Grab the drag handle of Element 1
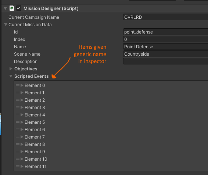The height and width of the screenshot is (175, 208). click(x=18, y=92)
